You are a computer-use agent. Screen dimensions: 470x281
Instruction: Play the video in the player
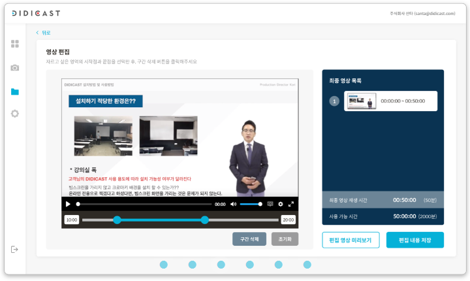pyautogui.click(x=68, y=204)
